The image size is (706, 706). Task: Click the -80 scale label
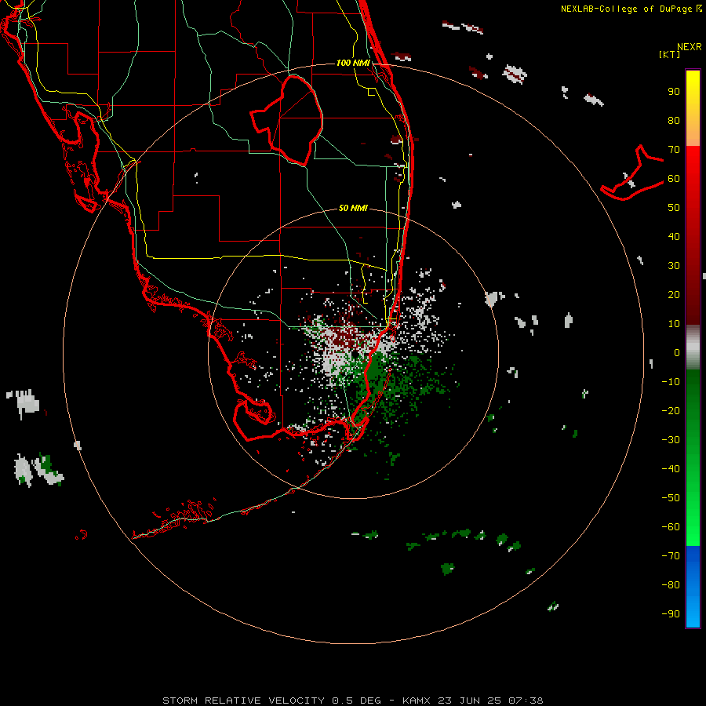coord(671,585)
